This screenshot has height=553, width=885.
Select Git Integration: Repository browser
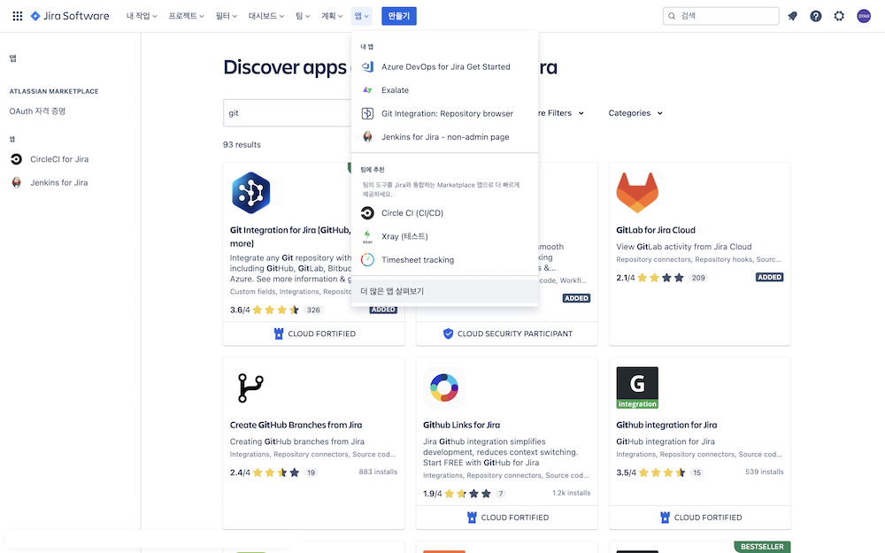(445, 113)
